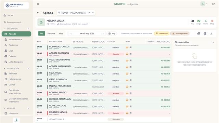Switch to the Mes view
Image resolution: width=219 pixels, height=123 pixels.
(x=61, y=33)
